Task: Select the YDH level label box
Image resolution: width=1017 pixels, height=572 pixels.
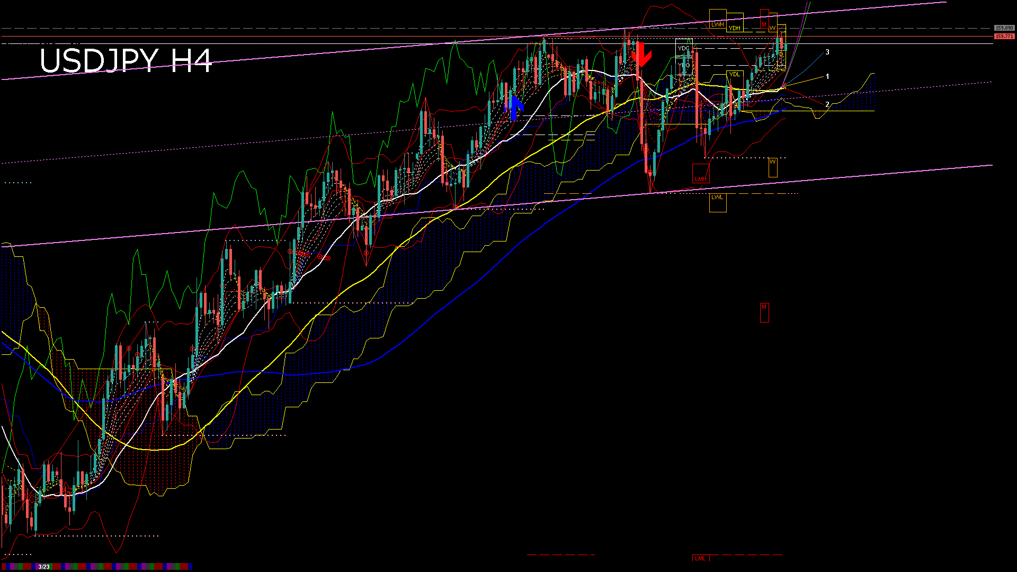Action: [735, 28]
